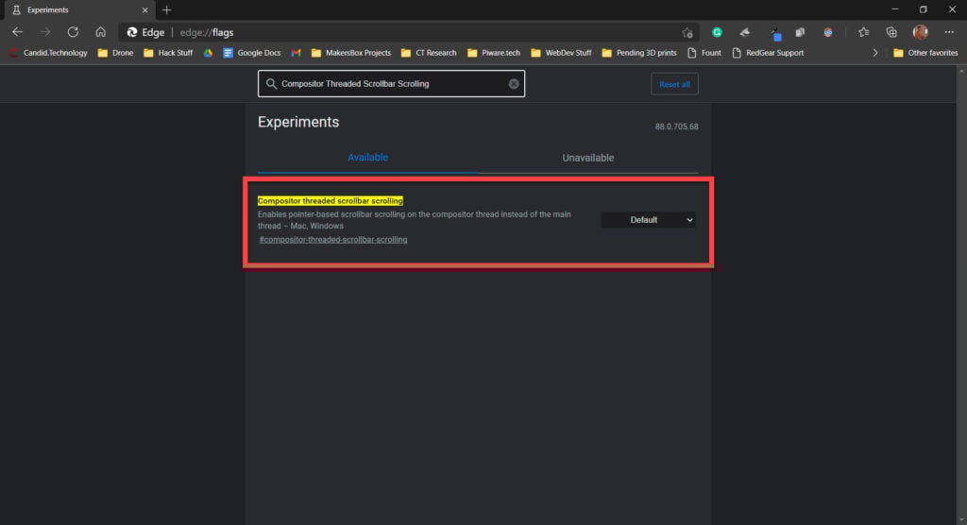Add this page to favorites star
This screenshot has height=525, width=967.
[x=687, y=32]
